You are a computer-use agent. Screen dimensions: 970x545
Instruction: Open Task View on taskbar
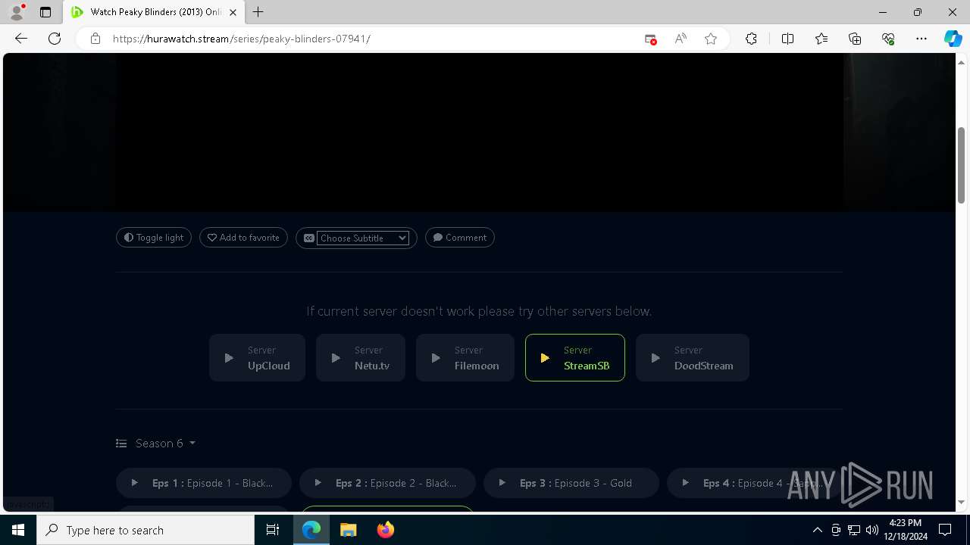coord(273,530)
